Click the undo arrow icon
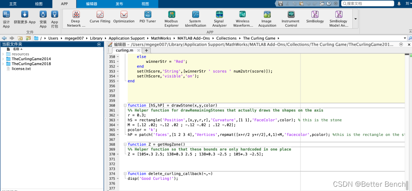The image size is (412, 191). point(308,4)
